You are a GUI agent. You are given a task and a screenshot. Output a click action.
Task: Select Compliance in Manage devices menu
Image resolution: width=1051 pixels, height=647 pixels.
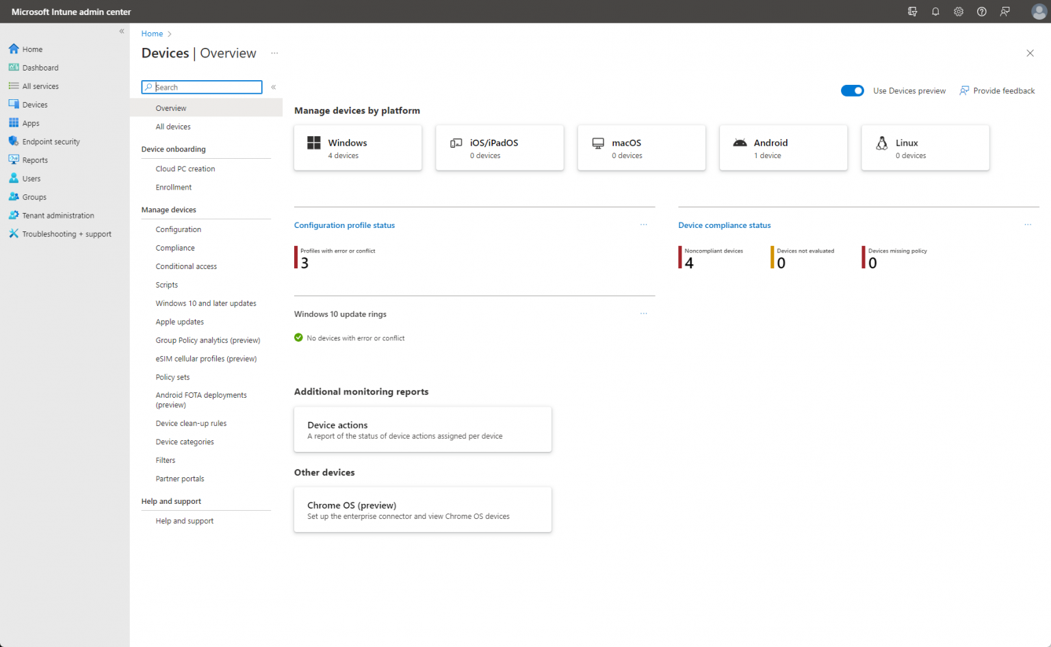coord(175,248)
